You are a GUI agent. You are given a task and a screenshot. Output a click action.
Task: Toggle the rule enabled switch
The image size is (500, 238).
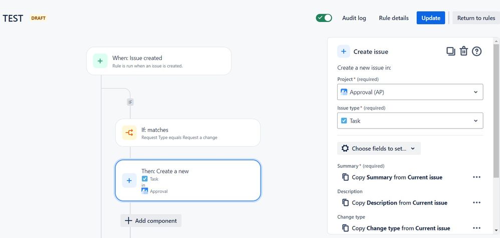tap(324, 18)
